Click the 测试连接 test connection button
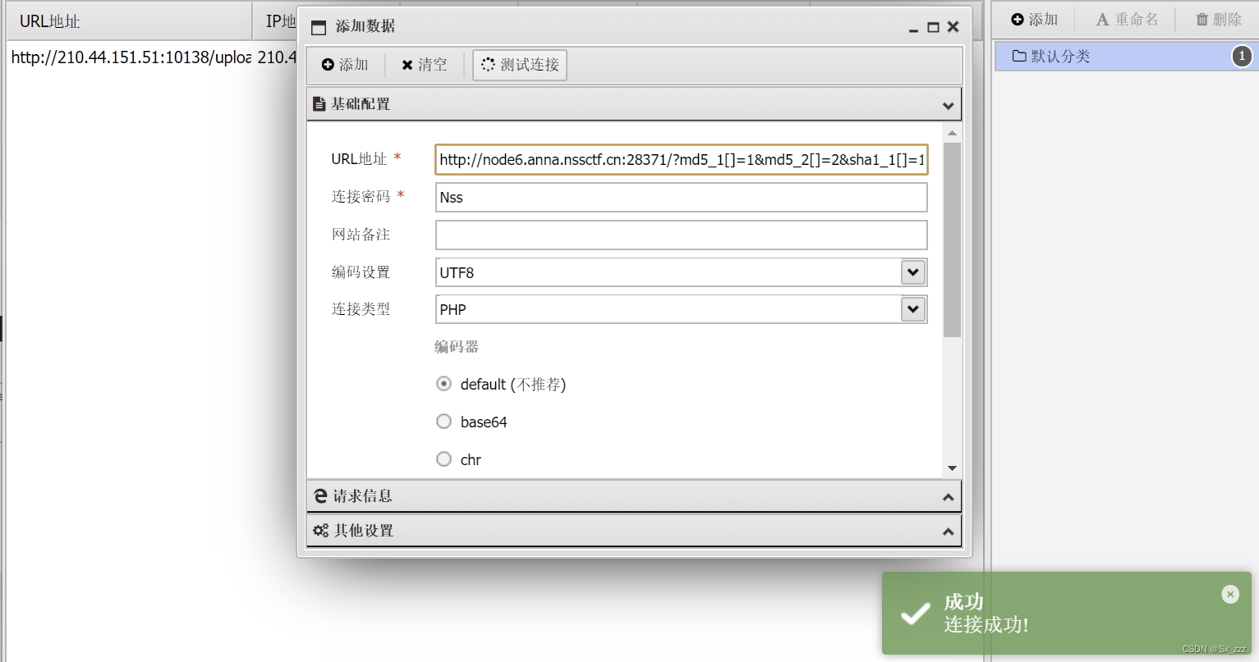The image size is (1259, 662). tap(520, 65)
